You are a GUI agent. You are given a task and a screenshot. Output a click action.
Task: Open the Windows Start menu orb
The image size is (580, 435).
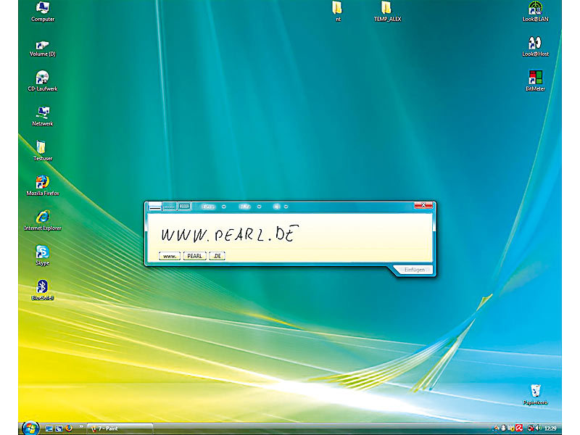tap(30, 428)
